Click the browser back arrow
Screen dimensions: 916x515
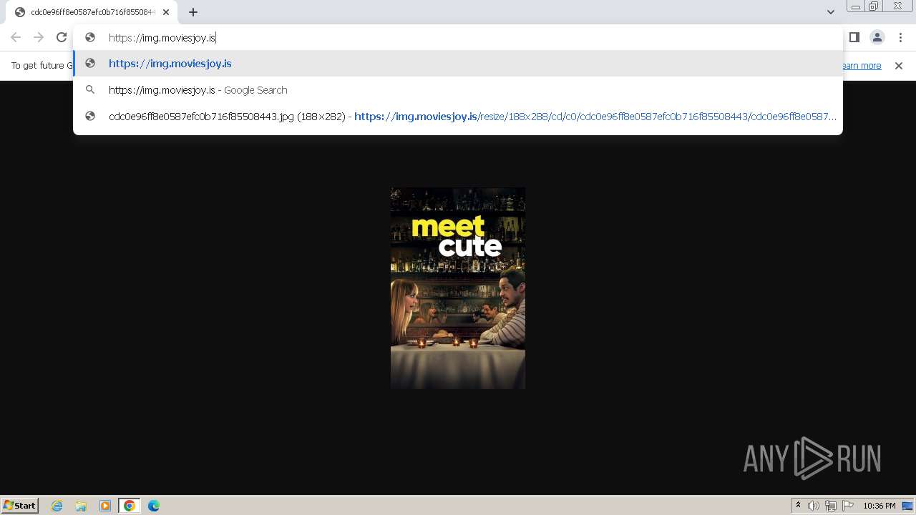point(16,37)
